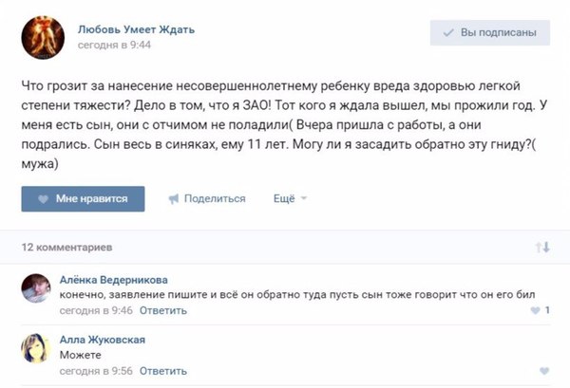Click the 12 комментариев header

click(x=66, y=247)
